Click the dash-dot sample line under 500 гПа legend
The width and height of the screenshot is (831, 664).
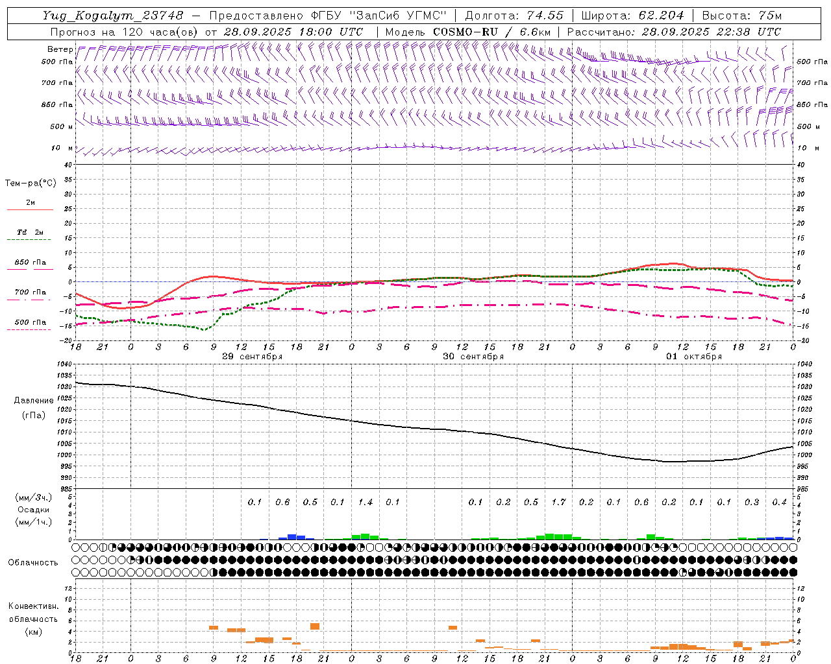point(30,330)
